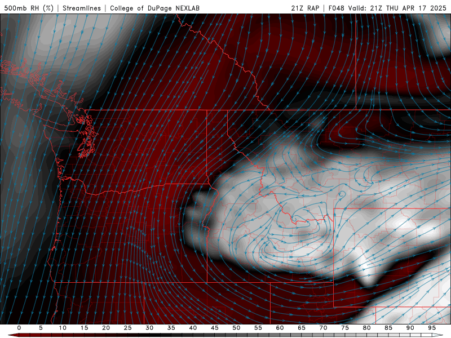451x338 pixels.
Task: Click the color scale label "60"
Action: (280, 328)
